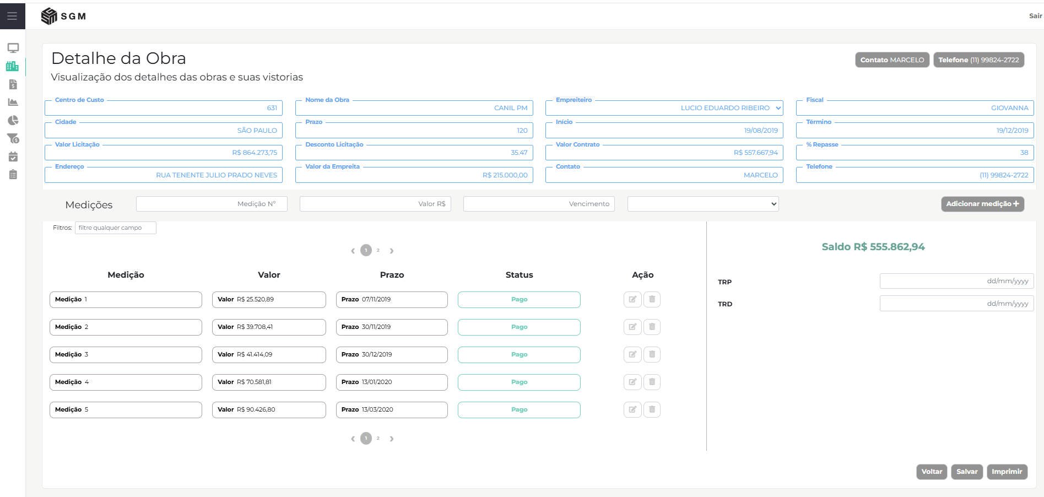The image size is (1044, 497).
Task: Delete Medição 3 with the trash icon
Action: [x=652, y=354]
